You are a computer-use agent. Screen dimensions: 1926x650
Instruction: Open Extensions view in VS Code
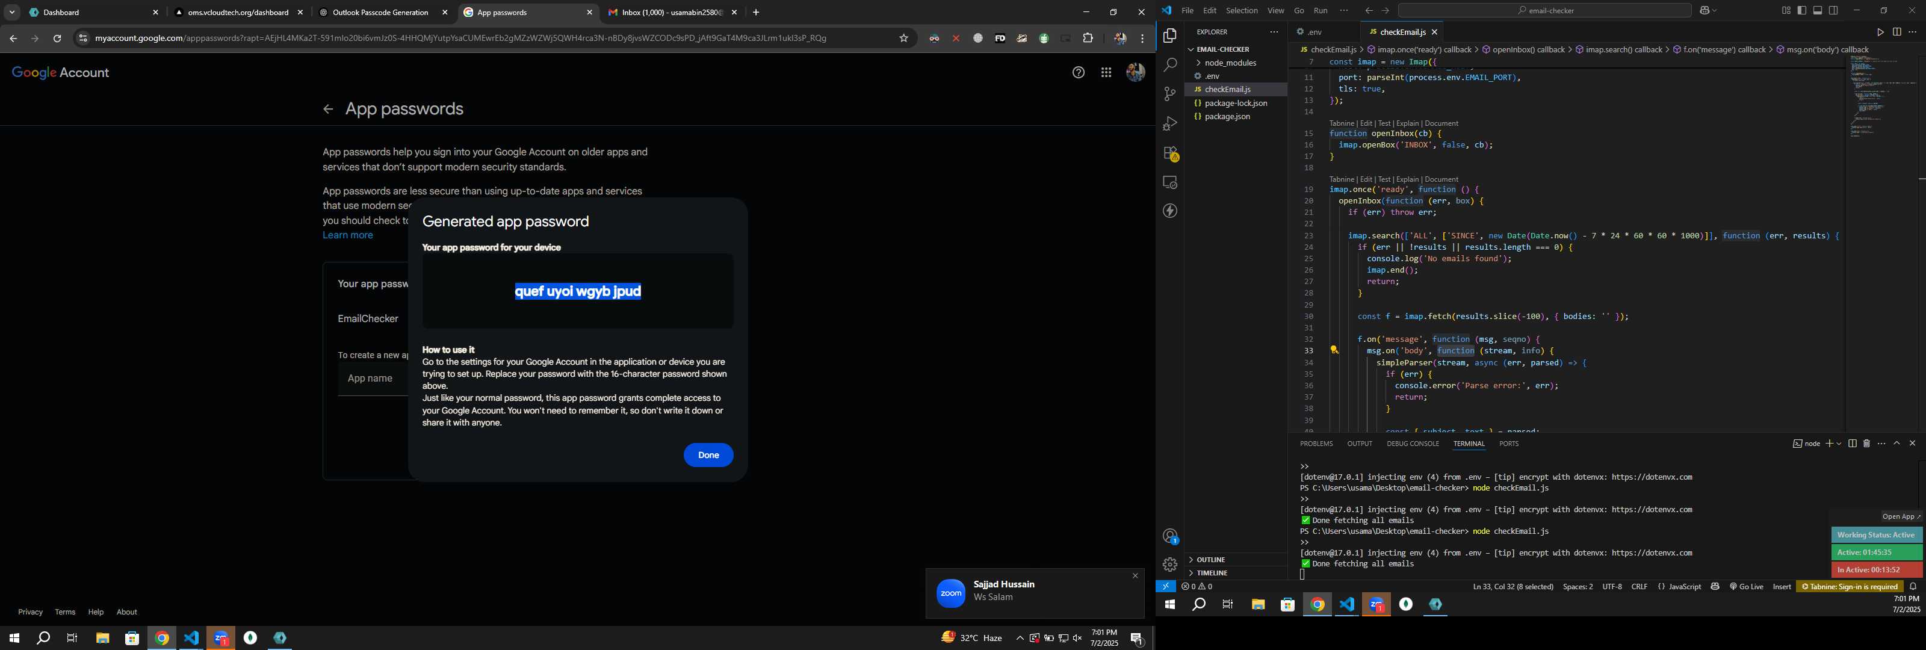pyautogui.click(x=1170, y=153)
